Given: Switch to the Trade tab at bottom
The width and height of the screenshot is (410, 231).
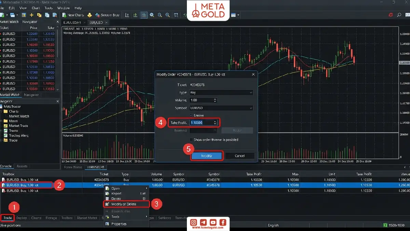Looking at the screenshot, I should 8,218.
